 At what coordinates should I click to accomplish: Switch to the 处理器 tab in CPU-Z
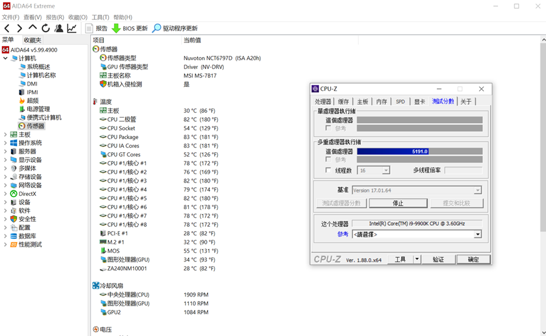click(x=323, y=101)
